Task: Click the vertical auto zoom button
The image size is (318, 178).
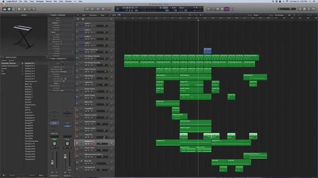Action: [295, 15]
